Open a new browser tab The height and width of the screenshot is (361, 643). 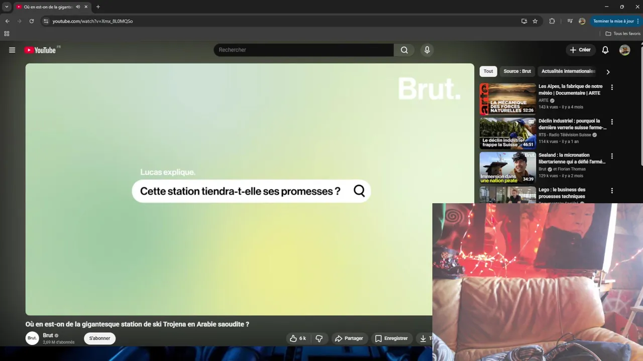[98, 7]
